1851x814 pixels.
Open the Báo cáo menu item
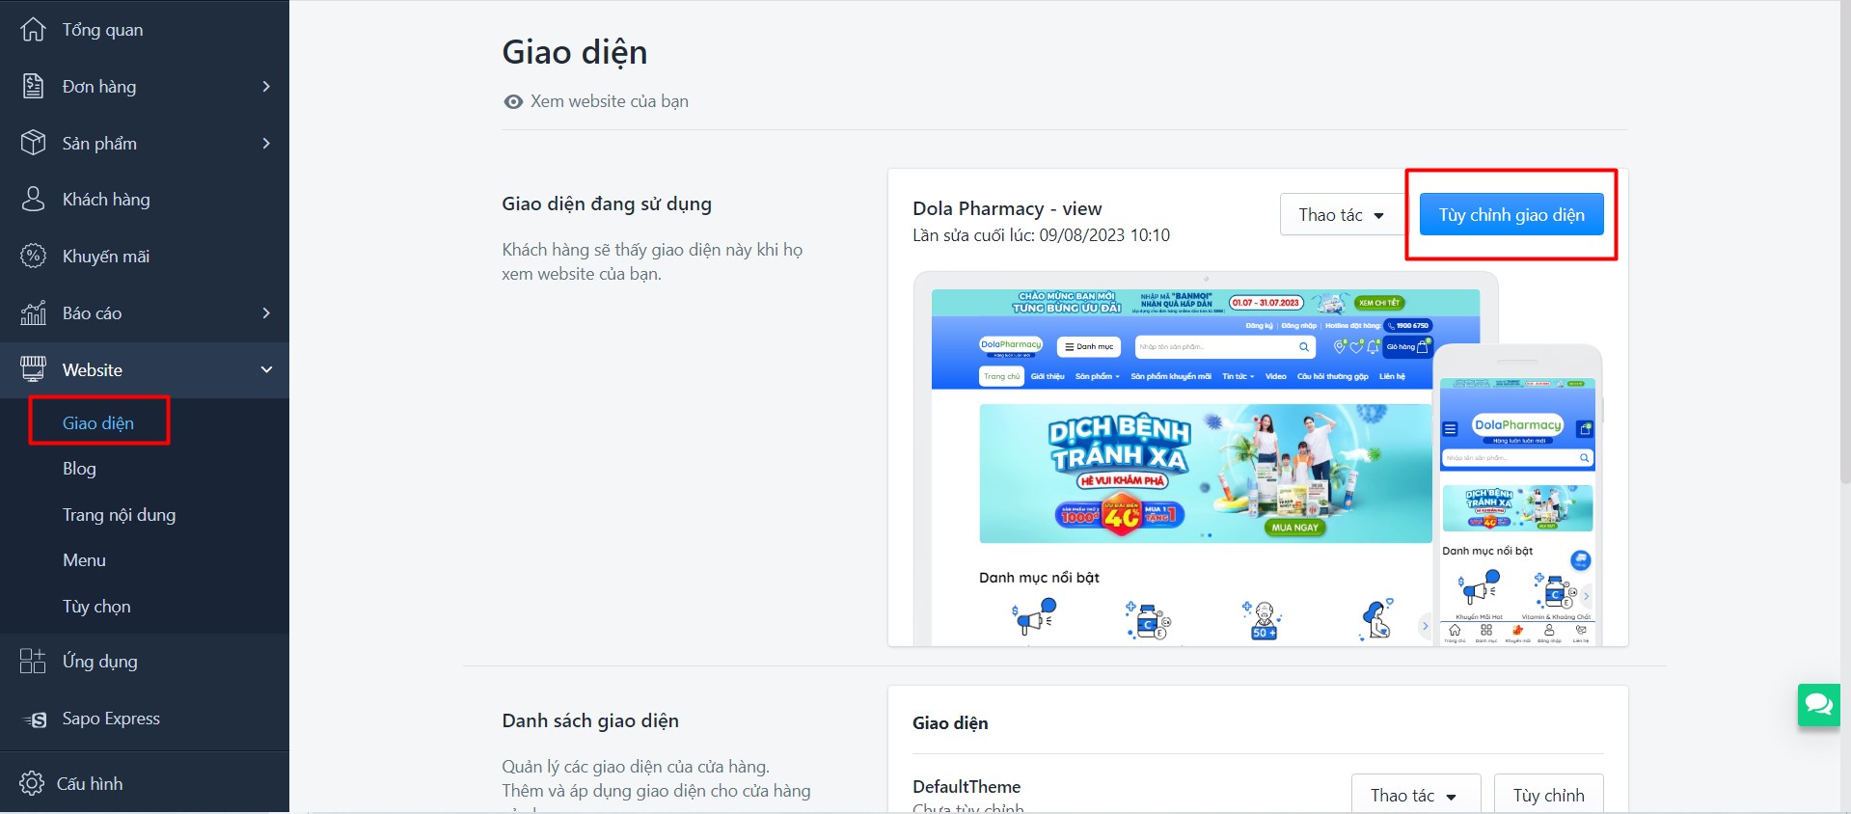click(x=145, y=312)
